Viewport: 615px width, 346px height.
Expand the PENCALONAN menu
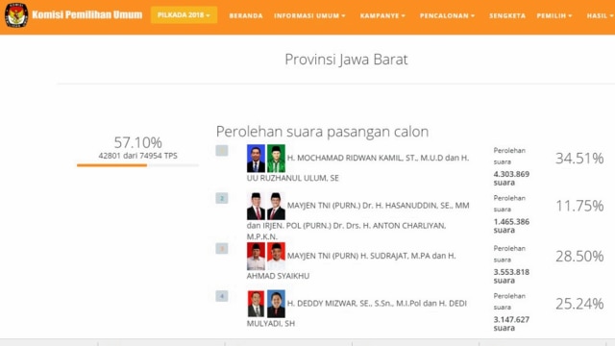pyautogui.click(x=447, y=15)
